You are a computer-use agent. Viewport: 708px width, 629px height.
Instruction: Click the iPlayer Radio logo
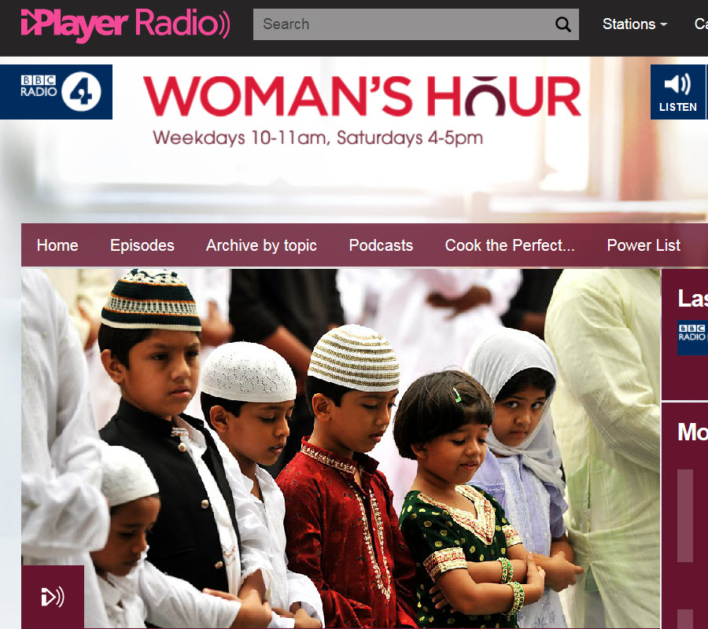125,25
